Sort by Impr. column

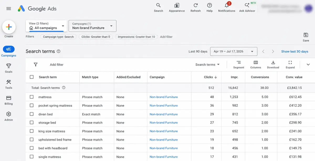[x=234, y=77]
